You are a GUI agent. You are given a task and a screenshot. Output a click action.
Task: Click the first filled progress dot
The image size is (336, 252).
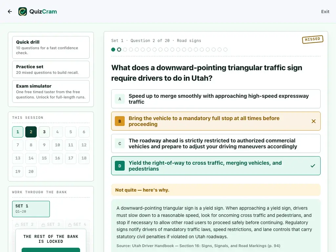click(x=113, y=50)
